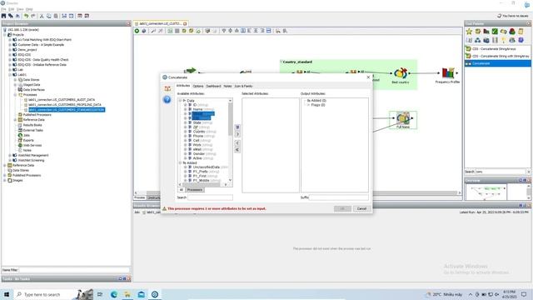The image size is (533, 300).
Task: Select the Processors filter button under attributes
Action: (195, 190)
